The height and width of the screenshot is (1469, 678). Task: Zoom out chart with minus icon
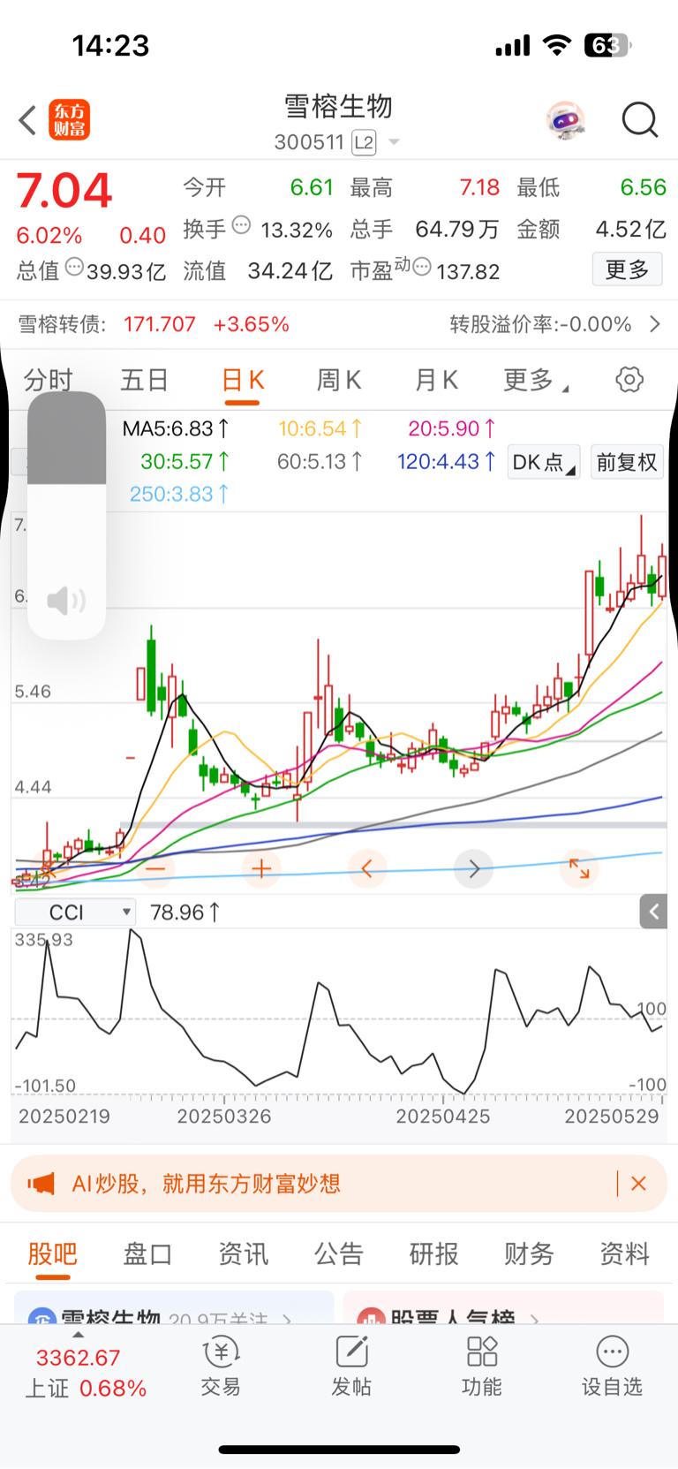pyautogui.click(x=155, y=869)
